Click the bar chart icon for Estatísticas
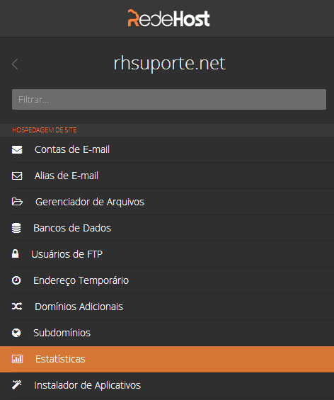The image size is (334, 400). [17, 359]
